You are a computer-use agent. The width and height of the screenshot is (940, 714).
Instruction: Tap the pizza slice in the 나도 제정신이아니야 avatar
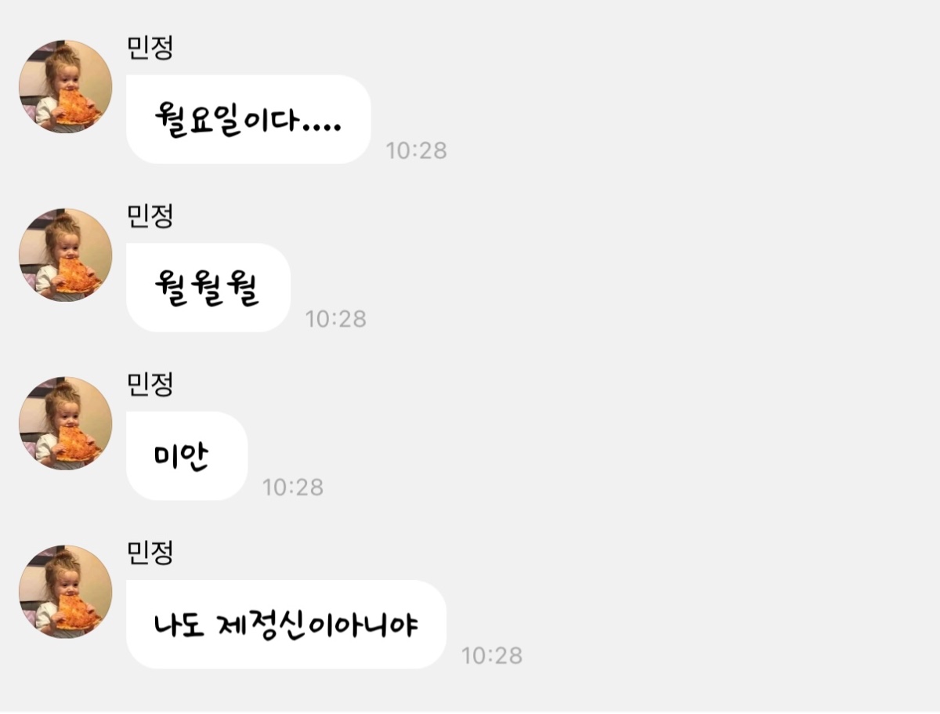(78, 612)
